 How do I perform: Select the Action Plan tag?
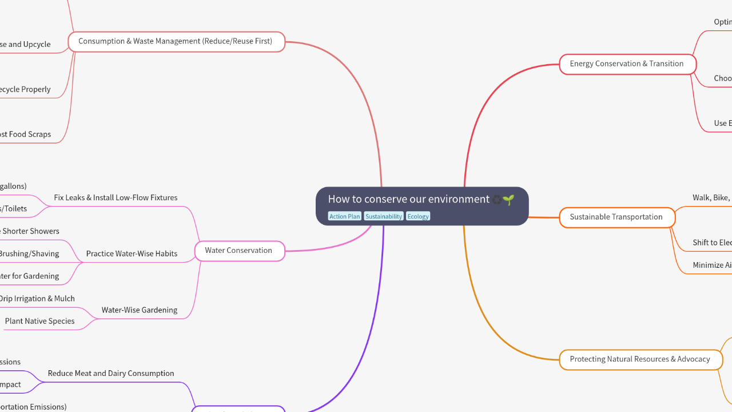point(344,216)
